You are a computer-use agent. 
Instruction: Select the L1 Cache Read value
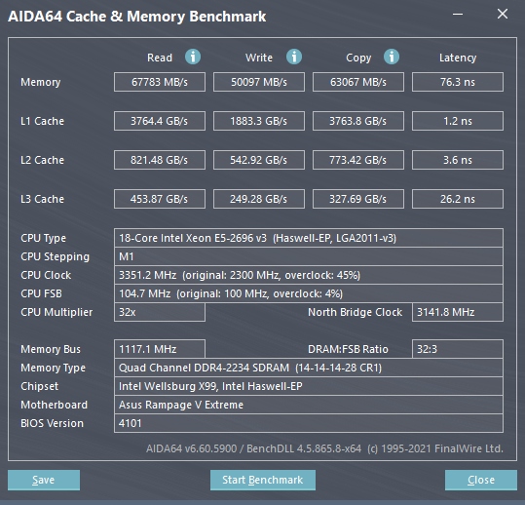tap(160, 121)
